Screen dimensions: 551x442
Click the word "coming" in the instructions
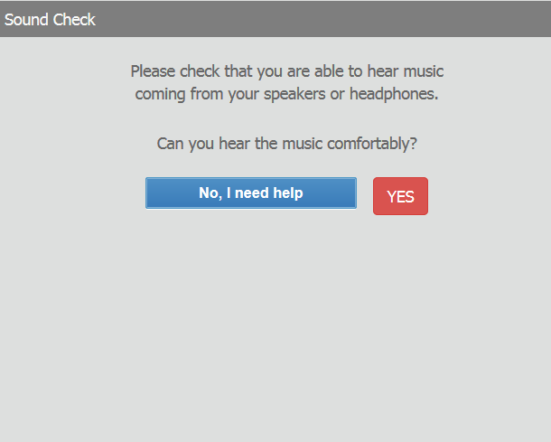pos(161,93)
